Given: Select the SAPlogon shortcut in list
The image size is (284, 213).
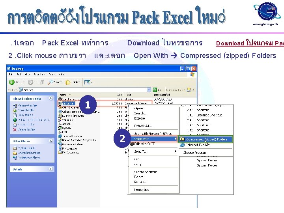Looking at the screenshot, I should (x=66, y=120).
